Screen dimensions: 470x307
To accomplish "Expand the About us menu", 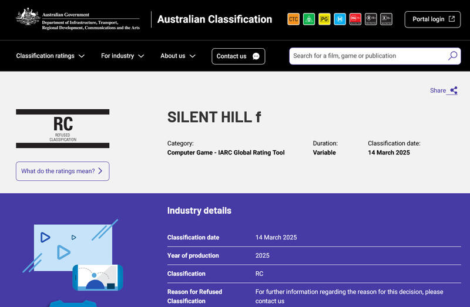I will pyautogui.click(x=178, y=56).
